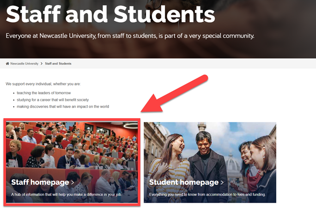316x211 pixels.
Task: Click 'studying for a career' bullet text
Action: [53, 100]
